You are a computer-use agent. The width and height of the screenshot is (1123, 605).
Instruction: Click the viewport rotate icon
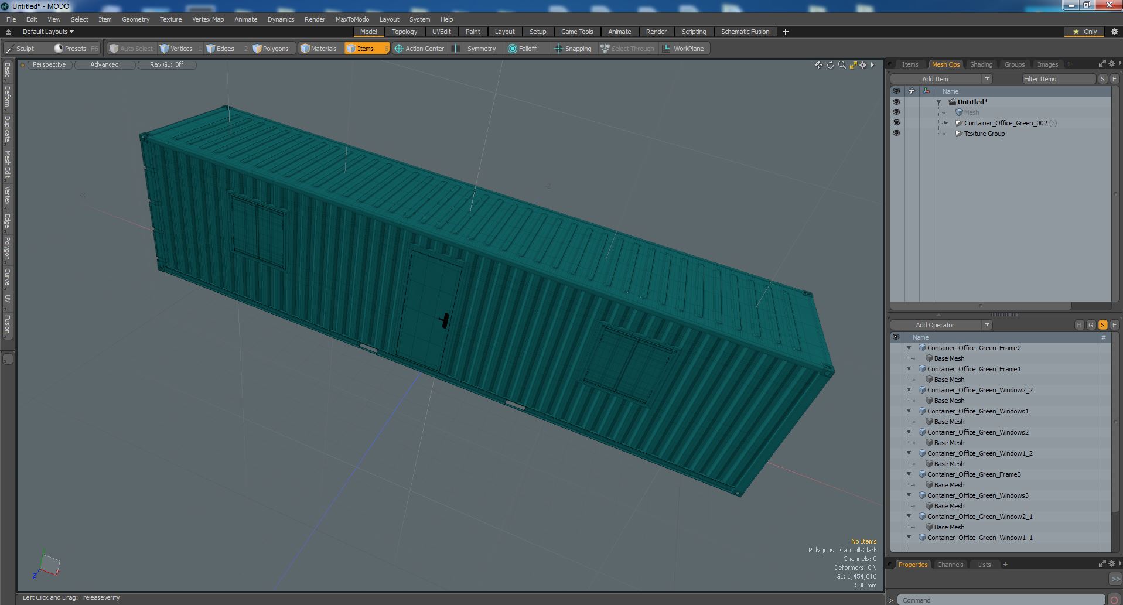click(x=830, y=65)
